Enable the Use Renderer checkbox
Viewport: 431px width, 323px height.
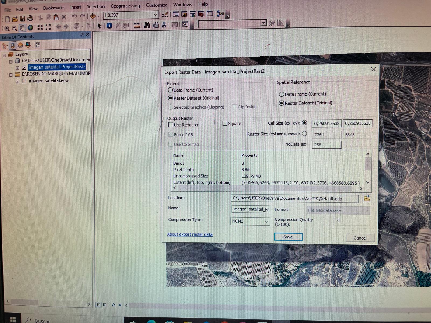click(171, 125)
